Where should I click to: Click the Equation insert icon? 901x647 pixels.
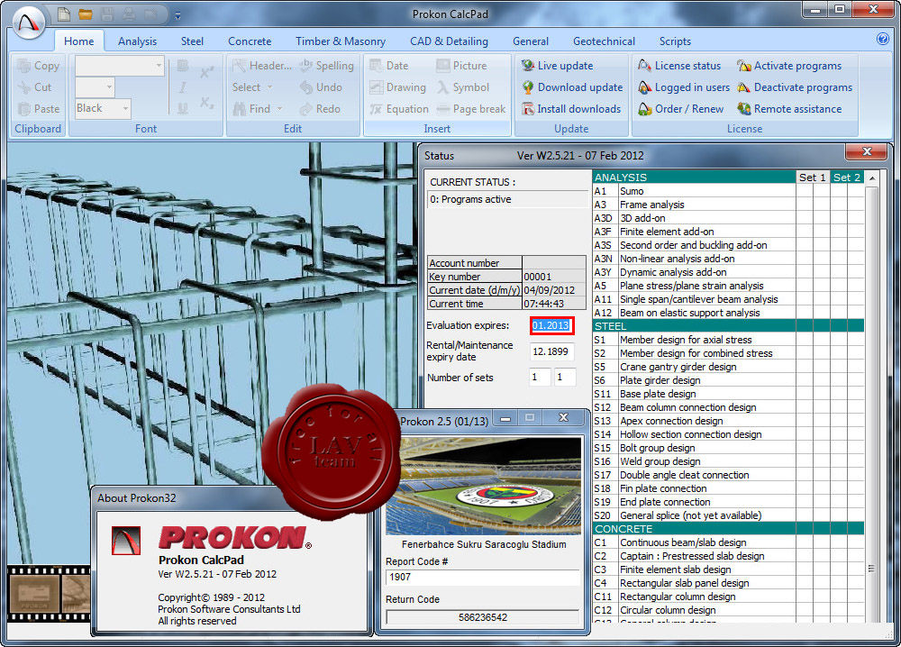point(376,109)
